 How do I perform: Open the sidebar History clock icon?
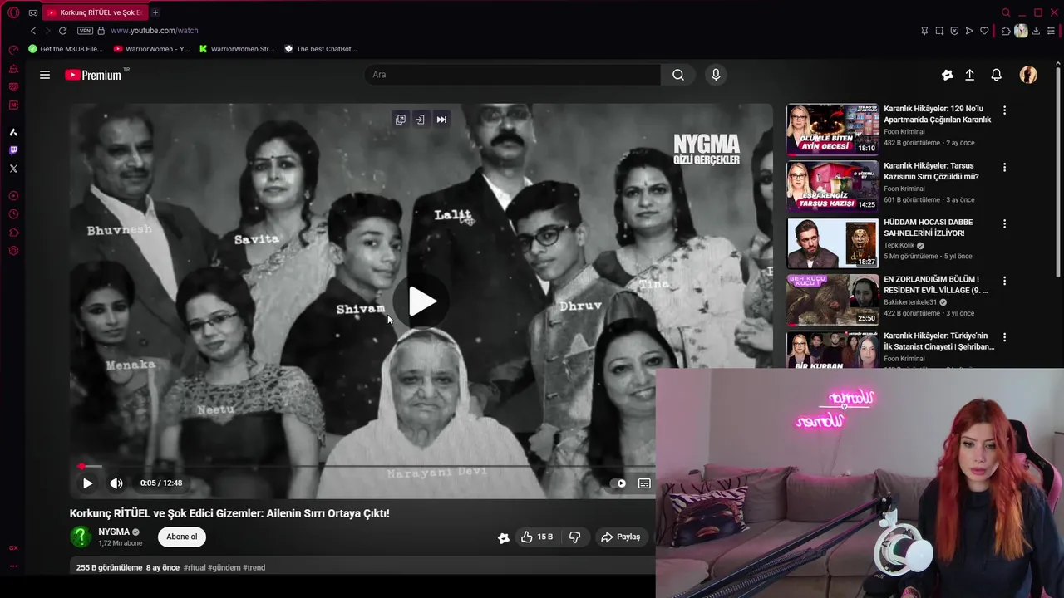(x=13, y=214)
